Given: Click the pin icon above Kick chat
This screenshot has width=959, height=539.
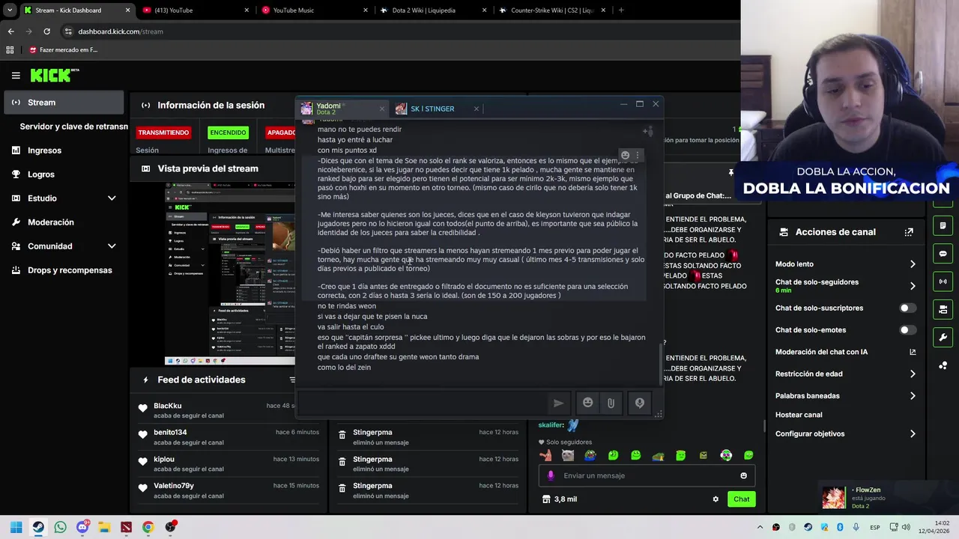Looking at the screenshot, I should tap(730, 173).
